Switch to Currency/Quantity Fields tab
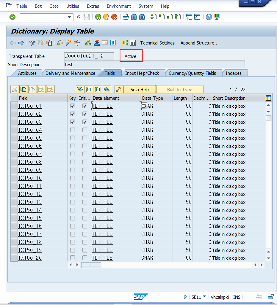 [192, 73]
